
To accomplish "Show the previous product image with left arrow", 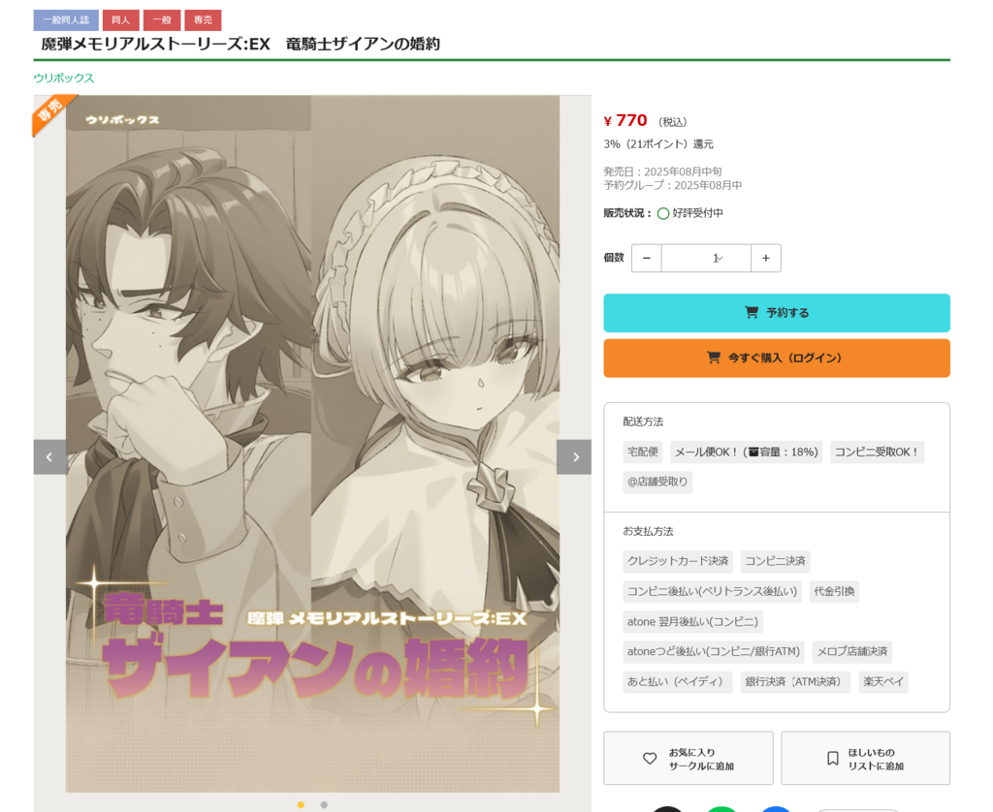I will 49,457.
